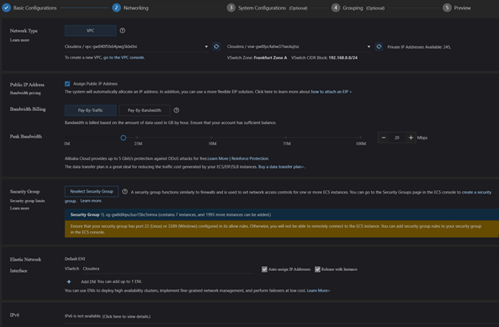Go to Preview step
The image size is (499, 327).
[x=462, y=8]
